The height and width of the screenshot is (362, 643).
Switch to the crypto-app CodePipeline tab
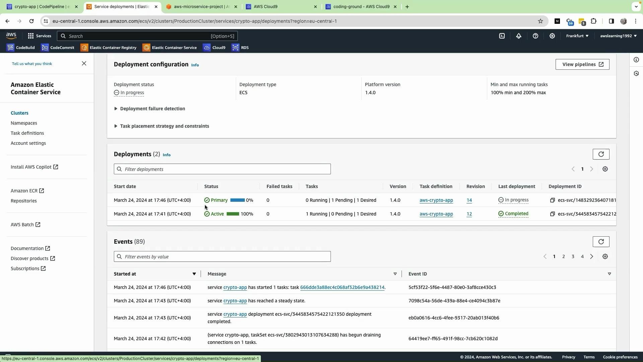43,7
